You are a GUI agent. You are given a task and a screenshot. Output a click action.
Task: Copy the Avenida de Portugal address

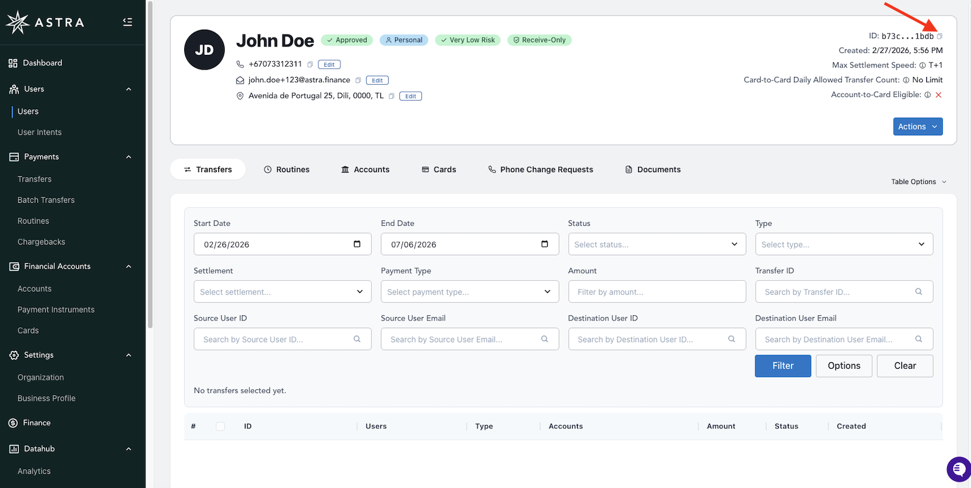[x=392, y=96]
